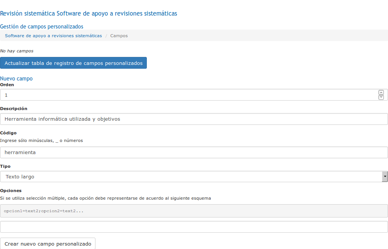Click the Orden increment up arrow
Screen dimensions: 388x249
click(381, 93)
